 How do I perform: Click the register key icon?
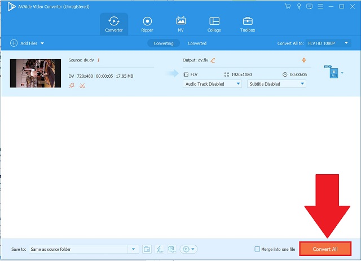tap(299, 6)
